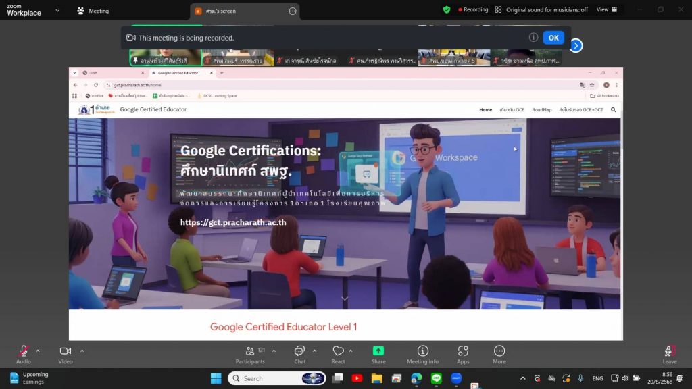Screen dimensions: 692x389
Task: Click the Google Certified Educator site title
Action: pyautogui.click(x=153, y=109)
